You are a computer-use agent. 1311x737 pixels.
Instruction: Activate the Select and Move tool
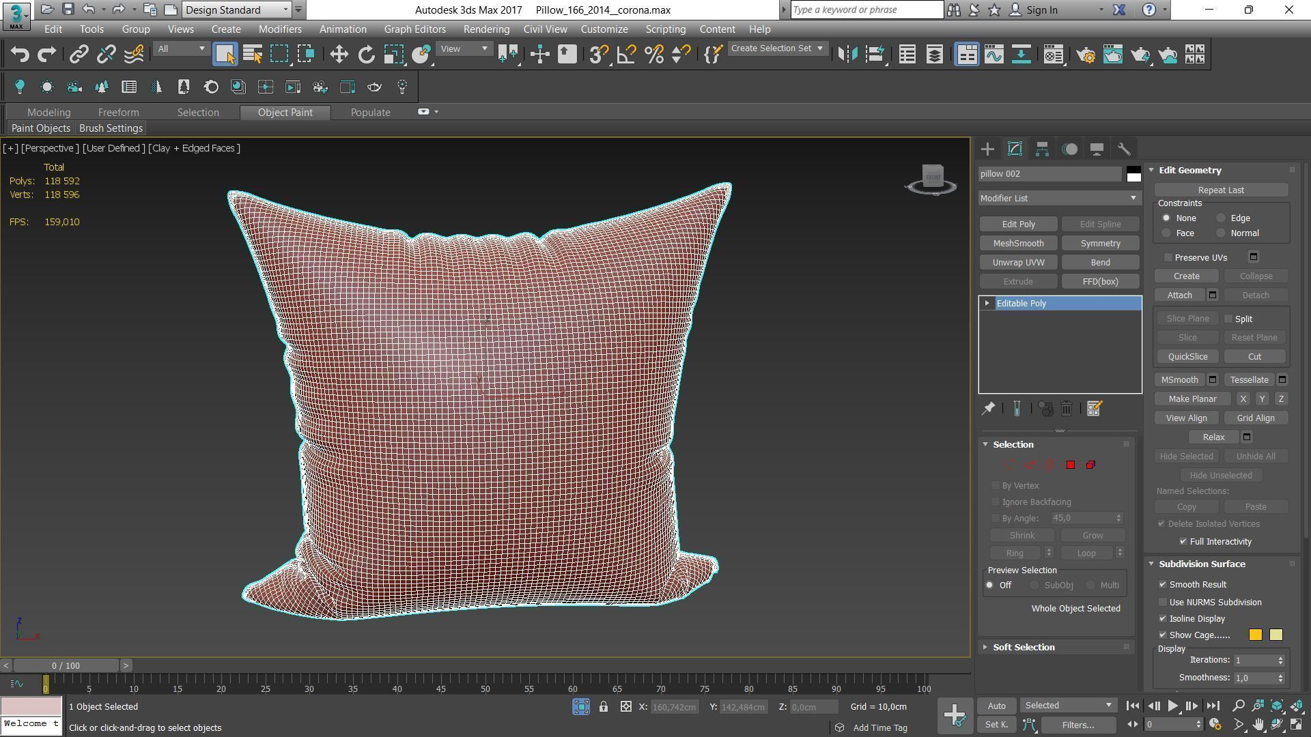pyautogui.click(x=339, y=55)
